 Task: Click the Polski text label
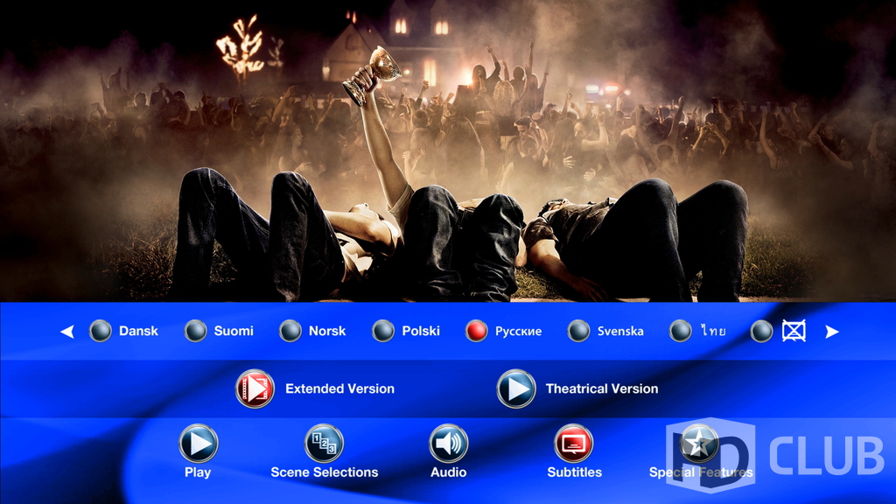[x=421, y=331]
